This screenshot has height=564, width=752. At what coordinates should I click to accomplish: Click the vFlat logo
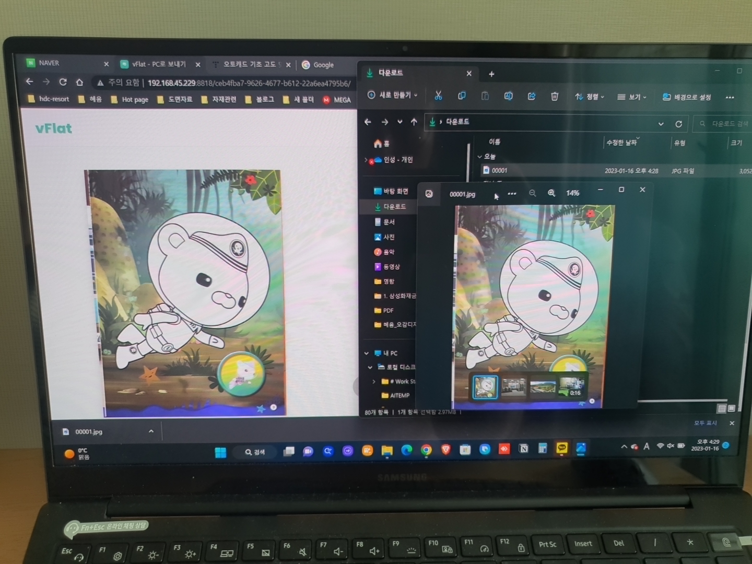(53, 128)
